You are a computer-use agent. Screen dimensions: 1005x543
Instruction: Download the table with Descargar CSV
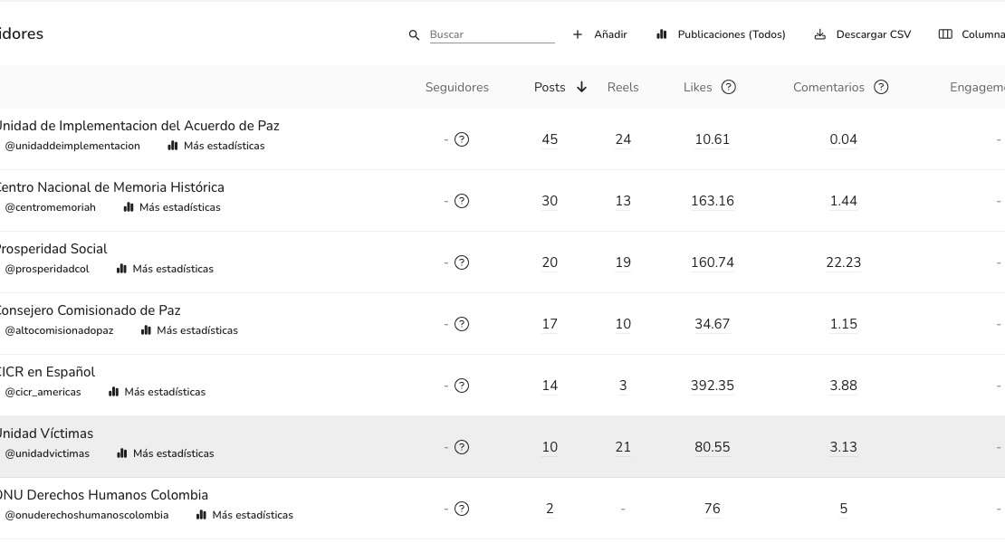coord(863,34)
